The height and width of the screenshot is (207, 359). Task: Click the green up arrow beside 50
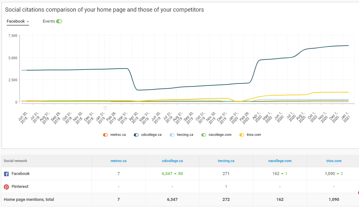click(x=175, y=174)
